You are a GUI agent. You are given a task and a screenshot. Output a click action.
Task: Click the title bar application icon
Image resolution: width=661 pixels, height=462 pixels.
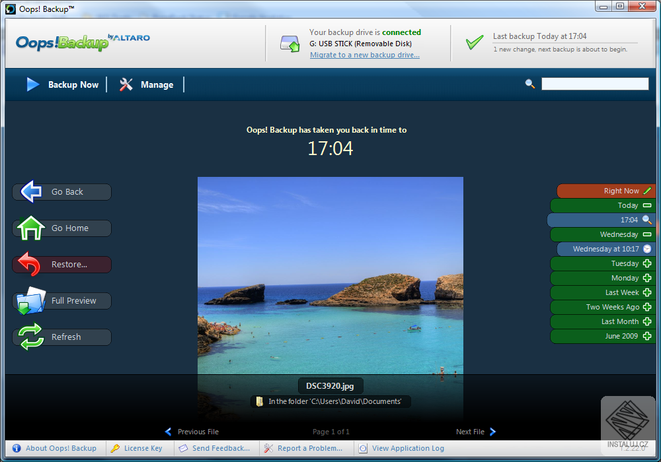pyautogui.click(x=10, y=9)
